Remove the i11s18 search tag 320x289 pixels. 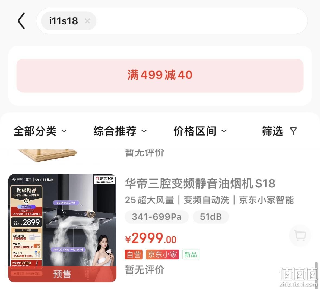87,21
